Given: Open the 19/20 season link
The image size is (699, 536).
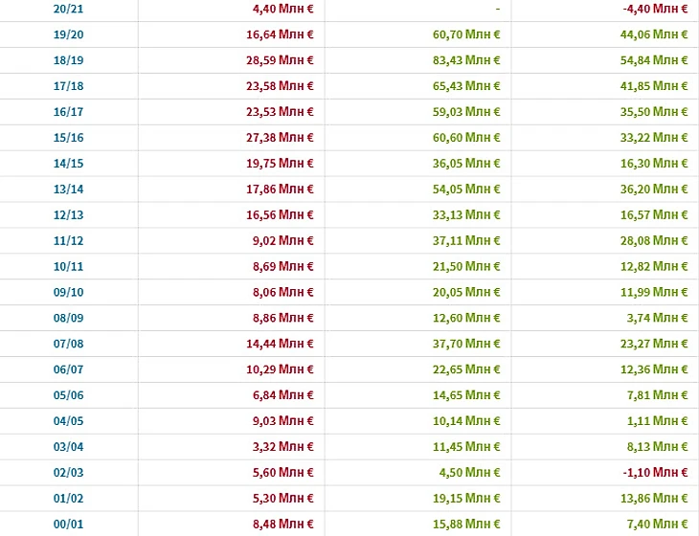Looking at the screenshot, I should (67, 34).
